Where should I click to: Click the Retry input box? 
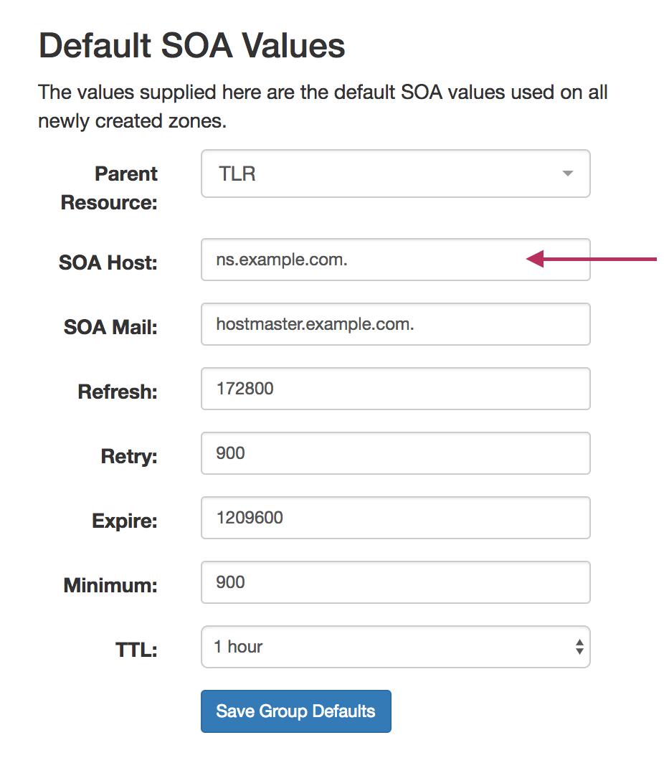[x=395, y=453]
